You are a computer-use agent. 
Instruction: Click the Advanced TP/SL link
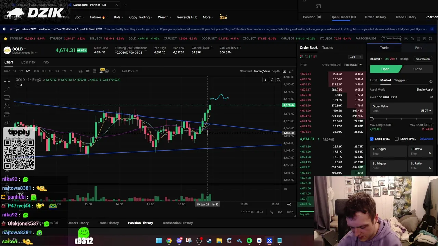coord(426,139)
